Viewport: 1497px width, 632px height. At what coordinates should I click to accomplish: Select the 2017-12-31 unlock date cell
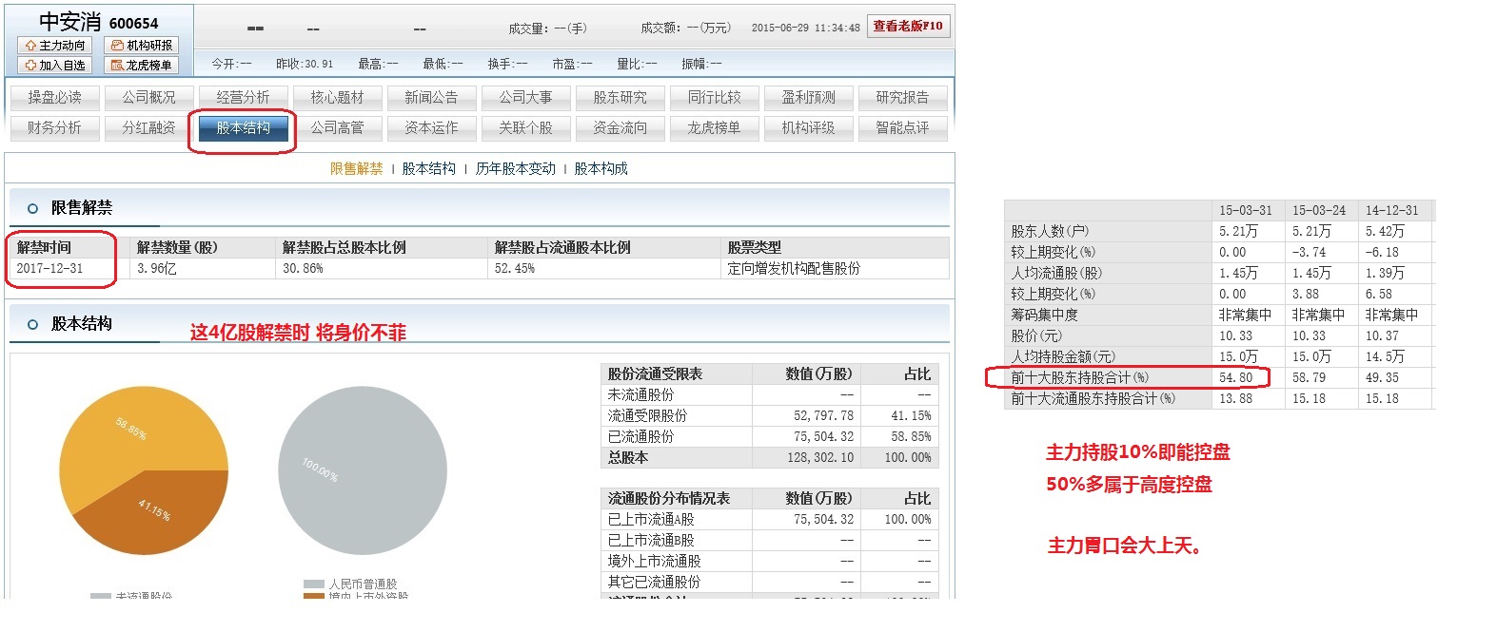[49, 269]
